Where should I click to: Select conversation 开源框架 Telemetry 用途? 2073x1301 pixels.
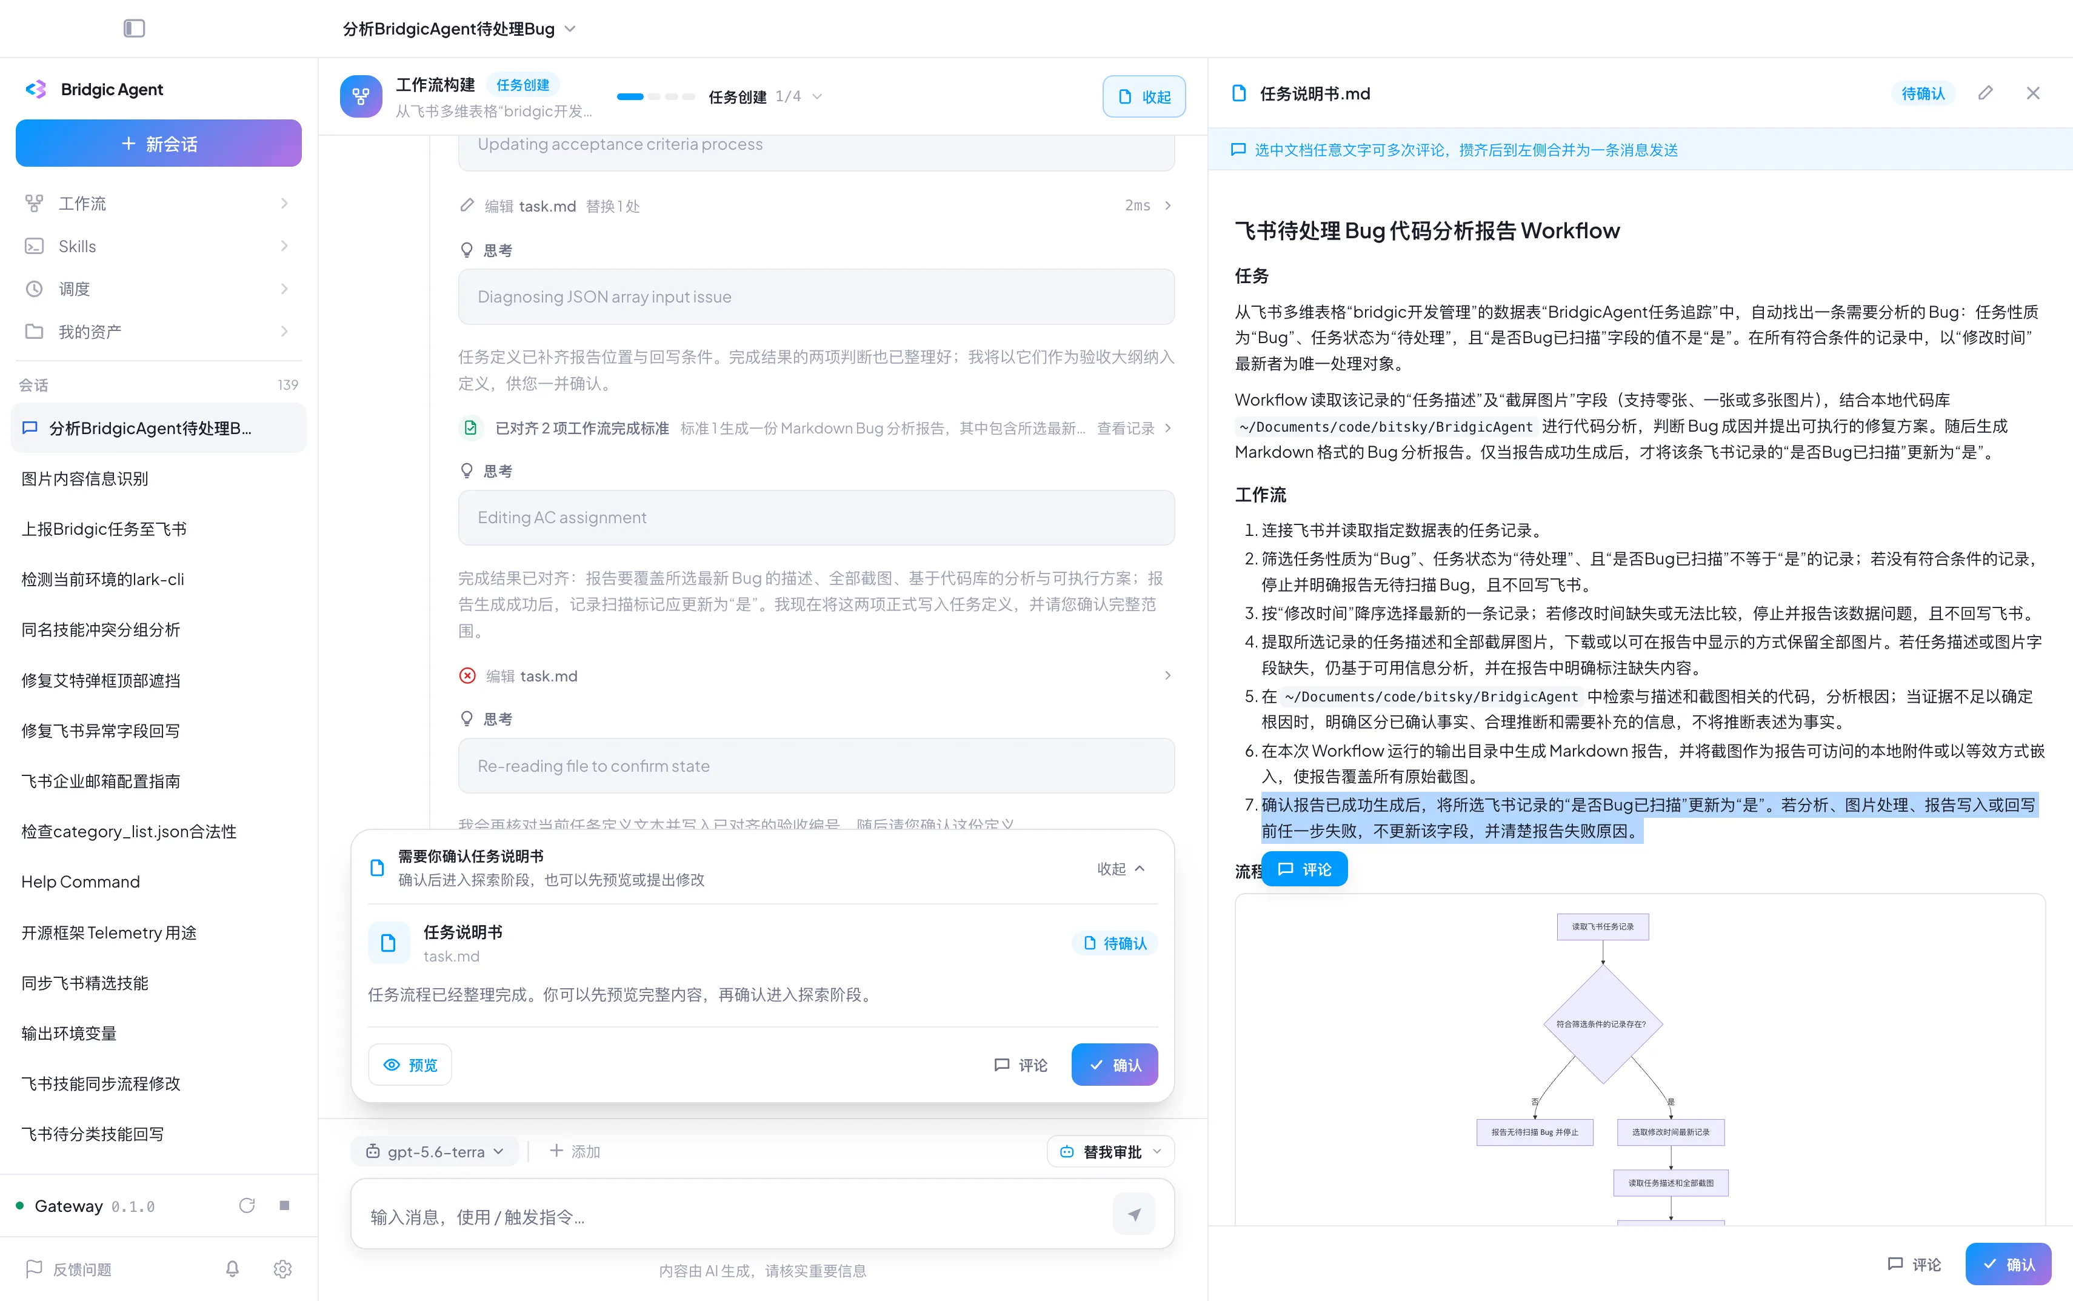pos(158,933)
